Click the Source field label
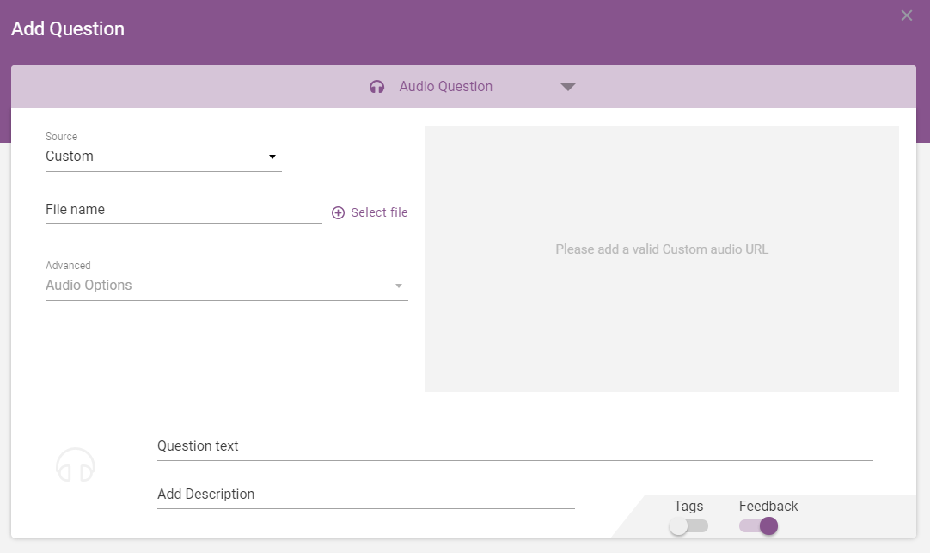Screen dimensions: 930x553 coord(61,137)
